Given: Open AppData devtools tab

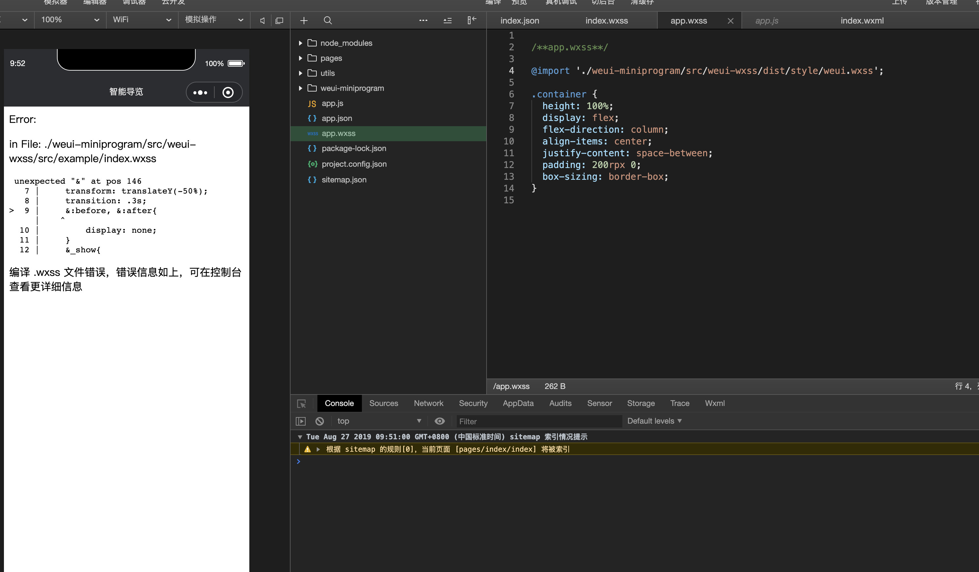Looking at the screenshot, I should pos(518,403).
